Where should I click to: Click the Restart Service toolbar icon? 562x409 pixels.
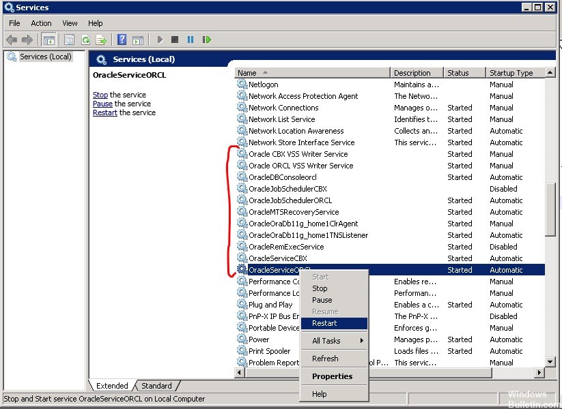[x=208, y=40]
